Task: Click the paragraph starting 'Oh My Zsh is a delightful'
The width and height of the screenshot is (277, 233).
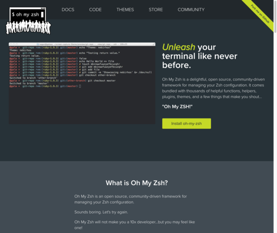Action: click(x=213, y=88)
